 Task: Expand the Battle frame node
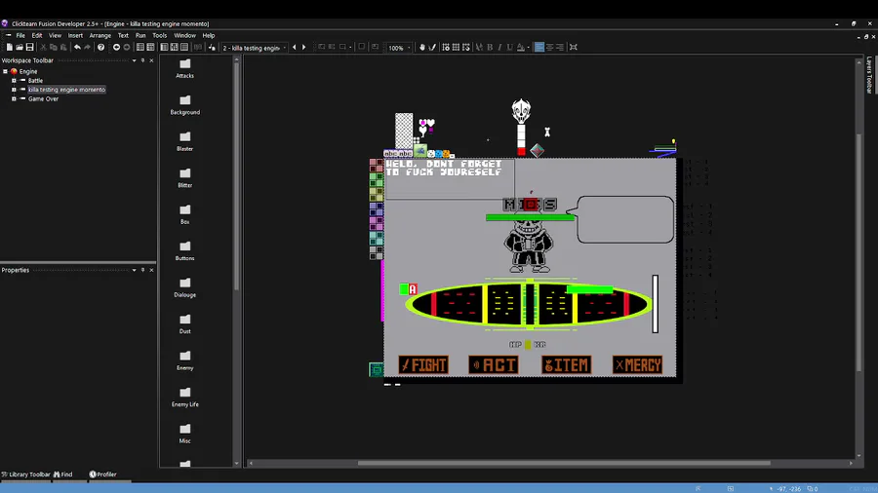point(14,81)
